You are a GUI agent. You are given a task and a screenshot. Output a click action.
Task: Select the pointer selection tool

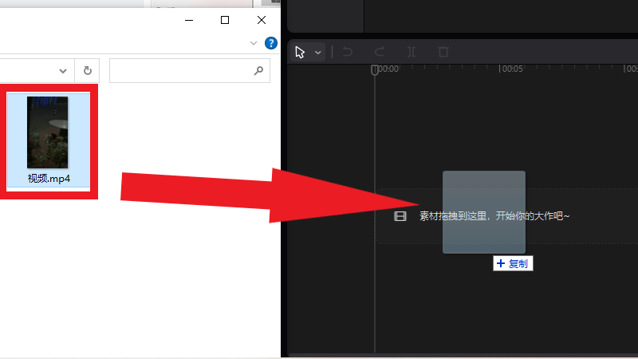tap(300, 52)
